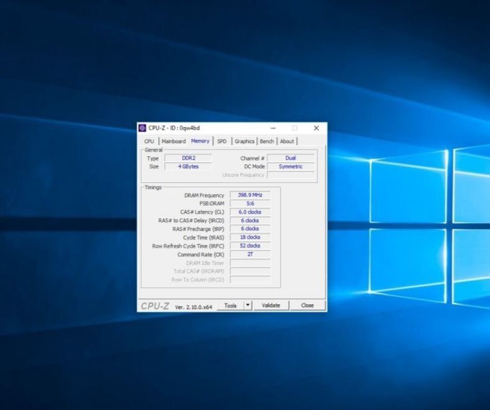The height and width of the screenshot is (410, 490).
Task: Click the Row Refresh Cycle Time label
Action: click(x=188, y=246)
